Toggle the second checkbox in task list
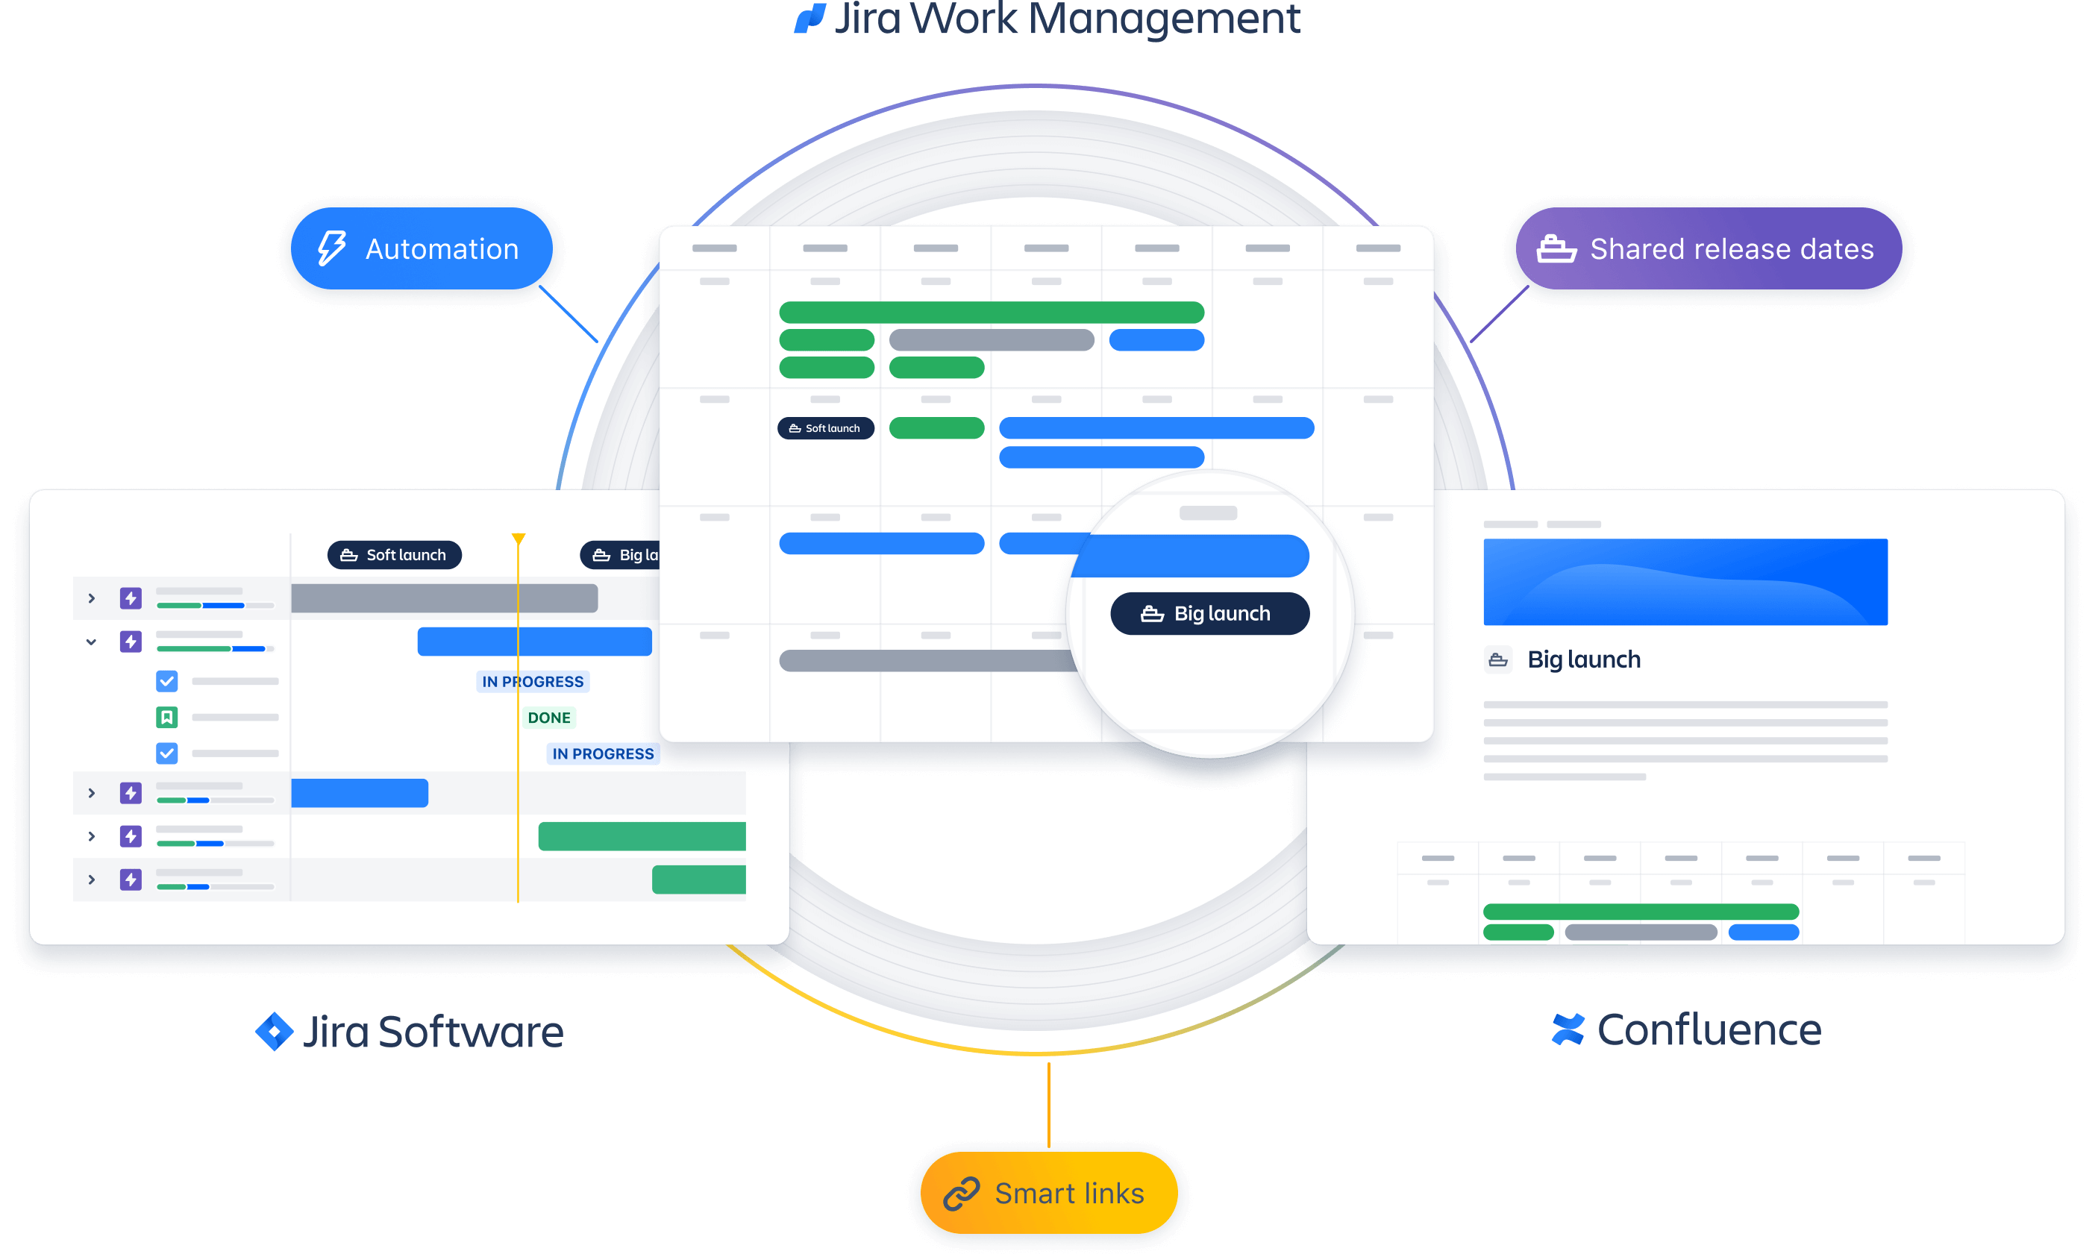2095x1257 pixels. click(168, 751)
